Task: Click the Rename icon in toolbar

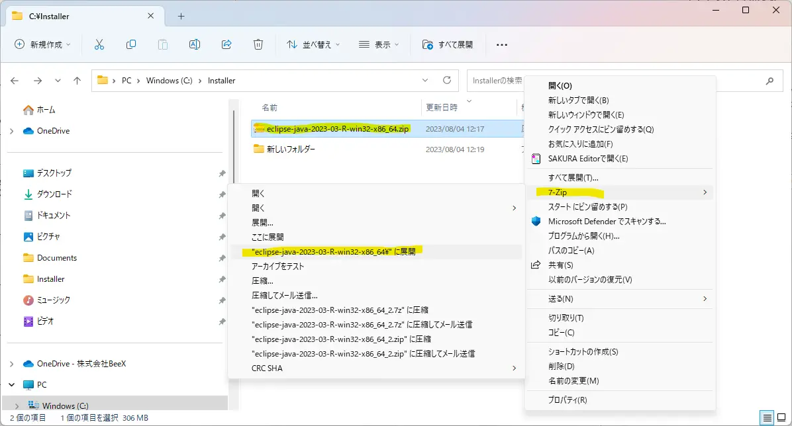Action: click(195, 44)
